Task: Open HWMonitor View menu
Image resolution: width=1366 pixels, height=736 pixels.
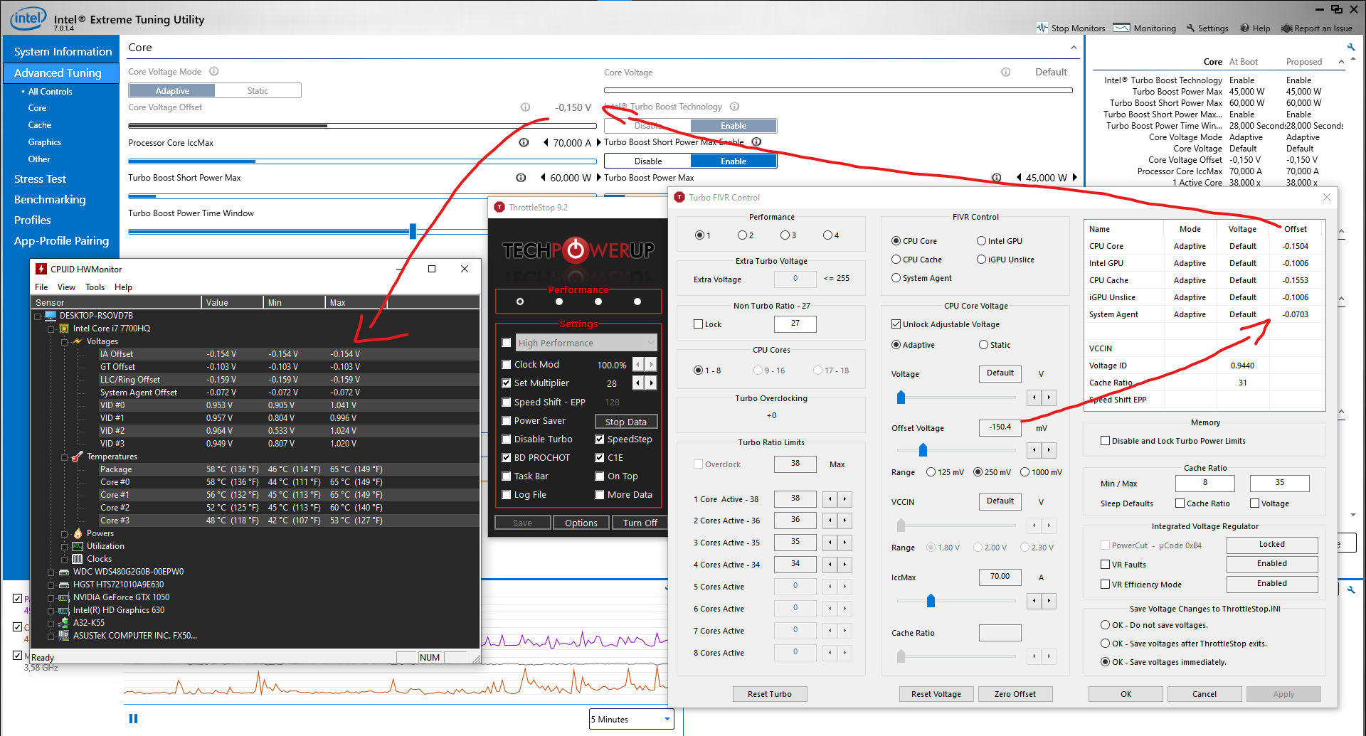Action: (66, 287)
